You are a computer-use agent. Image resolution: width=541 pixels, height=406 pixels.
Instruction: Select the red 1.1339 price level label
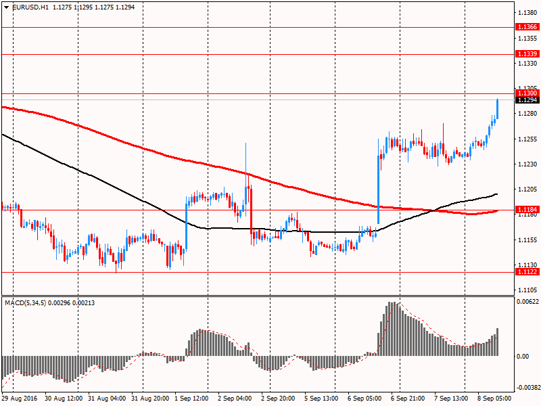[x=527, y=54]
